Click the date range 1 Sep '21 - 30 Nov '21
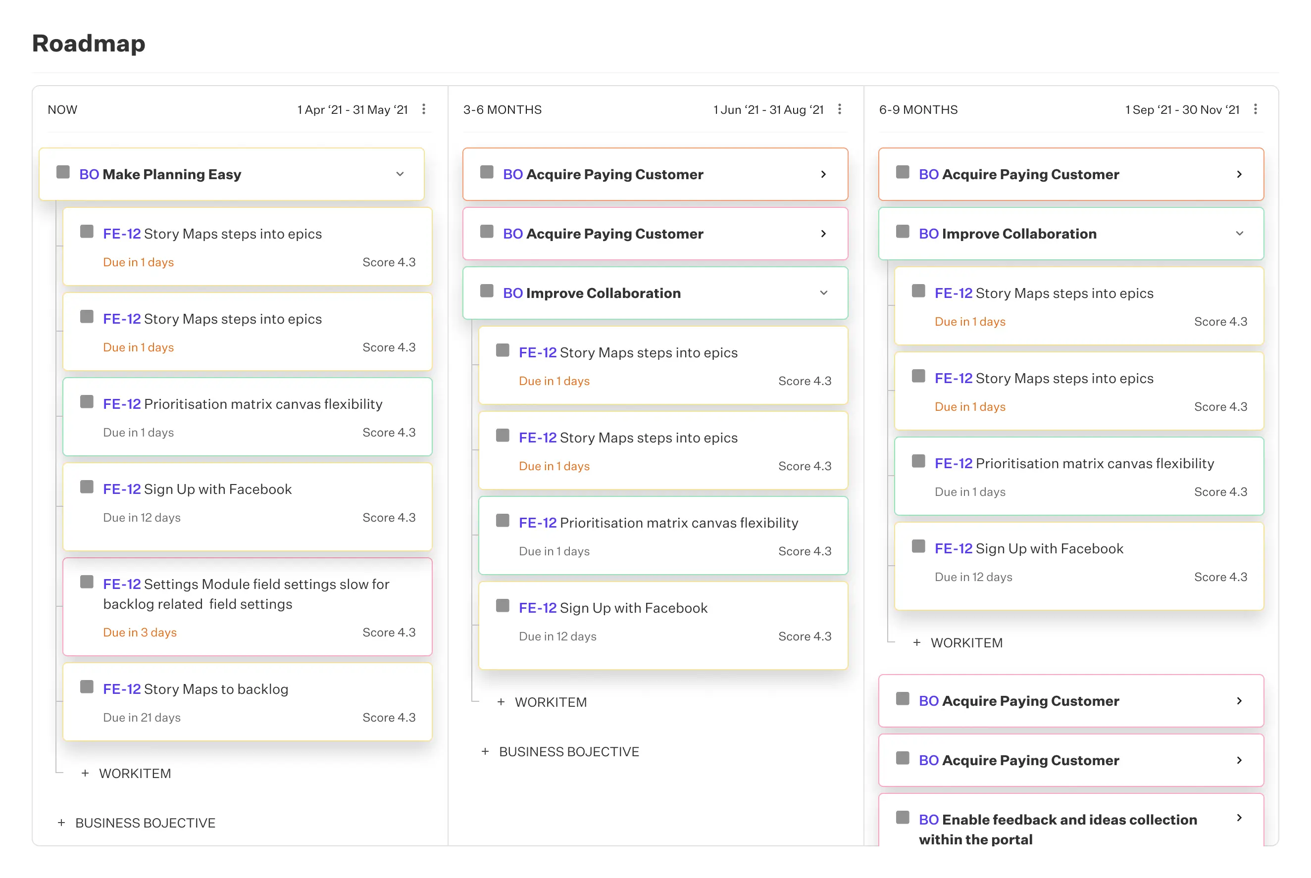Viewport: 1311px width, 878px height. tap(1182, 110)
